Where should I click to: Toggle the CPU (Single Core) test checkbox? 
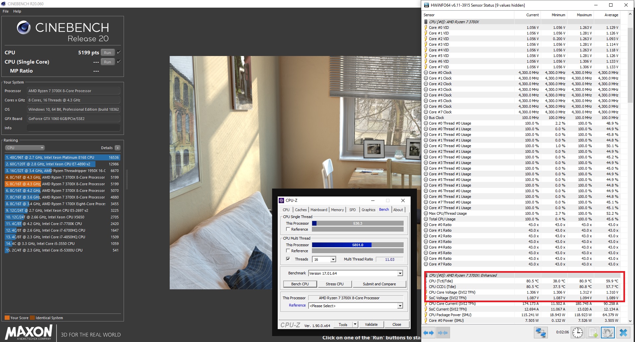click(x=119, y=62)
